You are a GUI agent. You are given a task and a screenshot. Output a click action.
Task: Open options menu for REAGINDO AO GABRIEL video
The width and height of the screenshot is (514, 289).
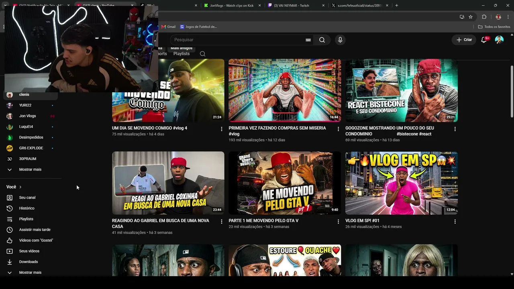[221, 222]
